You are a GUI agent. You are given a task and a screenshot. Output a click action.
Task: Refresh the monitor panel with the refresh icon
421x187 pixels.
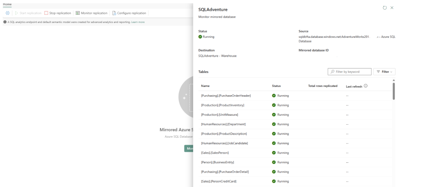coord(384,8)
